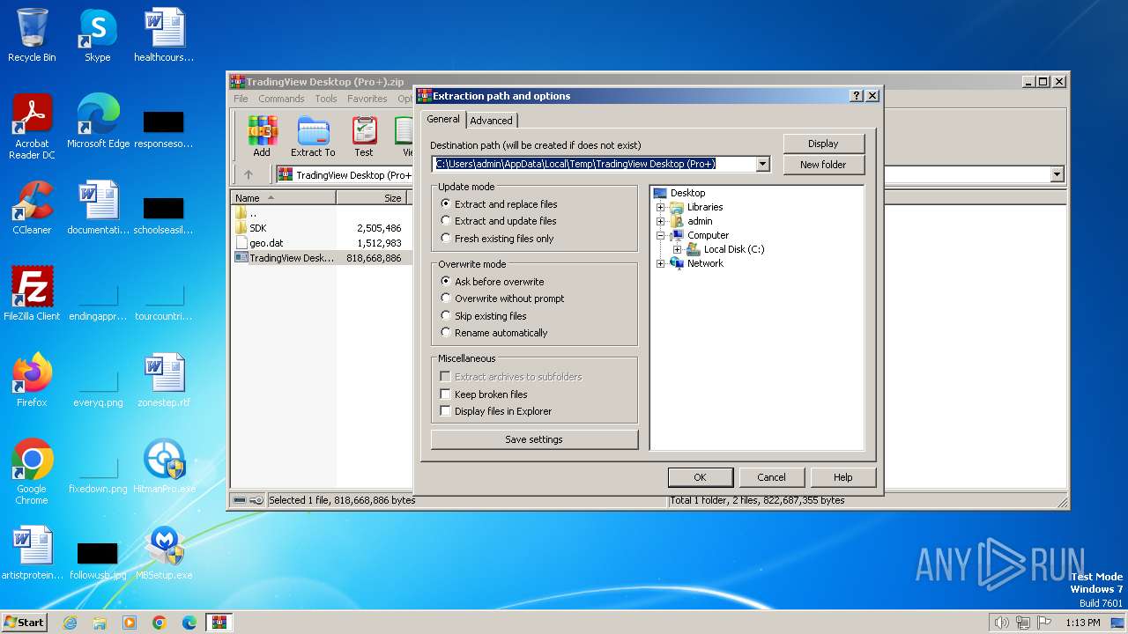Click the Test toolbar icon
Viewport: 1128px width, 634px height.
(x=364, y=136)
